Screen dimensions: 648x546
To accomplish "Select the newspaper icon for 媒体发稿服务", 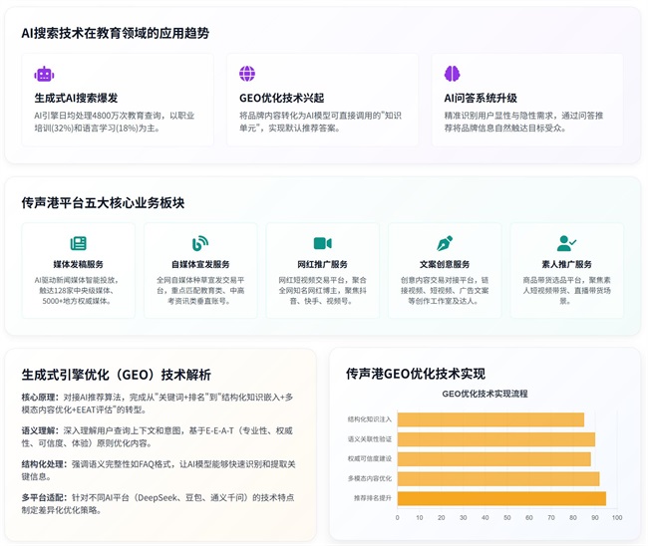I will pos(79,243).
